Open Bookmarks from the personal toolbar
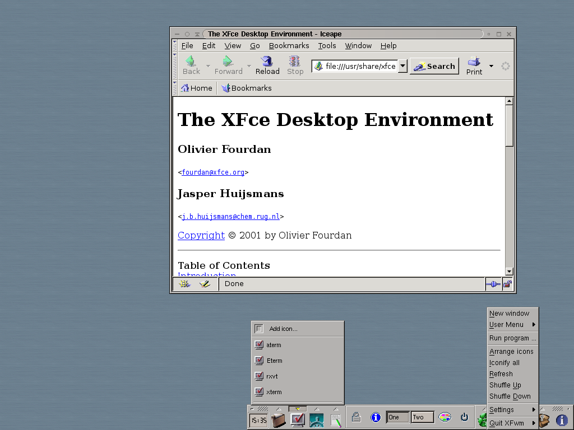Viewport: 574px width, 430px height. [247, 88]
